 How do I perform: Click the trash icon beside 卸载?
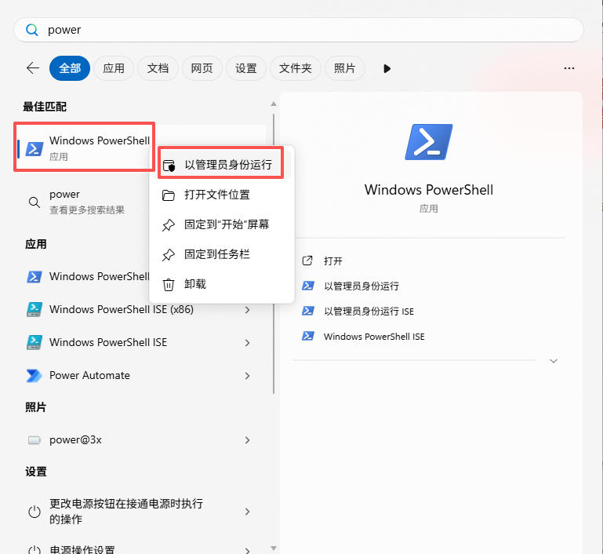[169, 285]
